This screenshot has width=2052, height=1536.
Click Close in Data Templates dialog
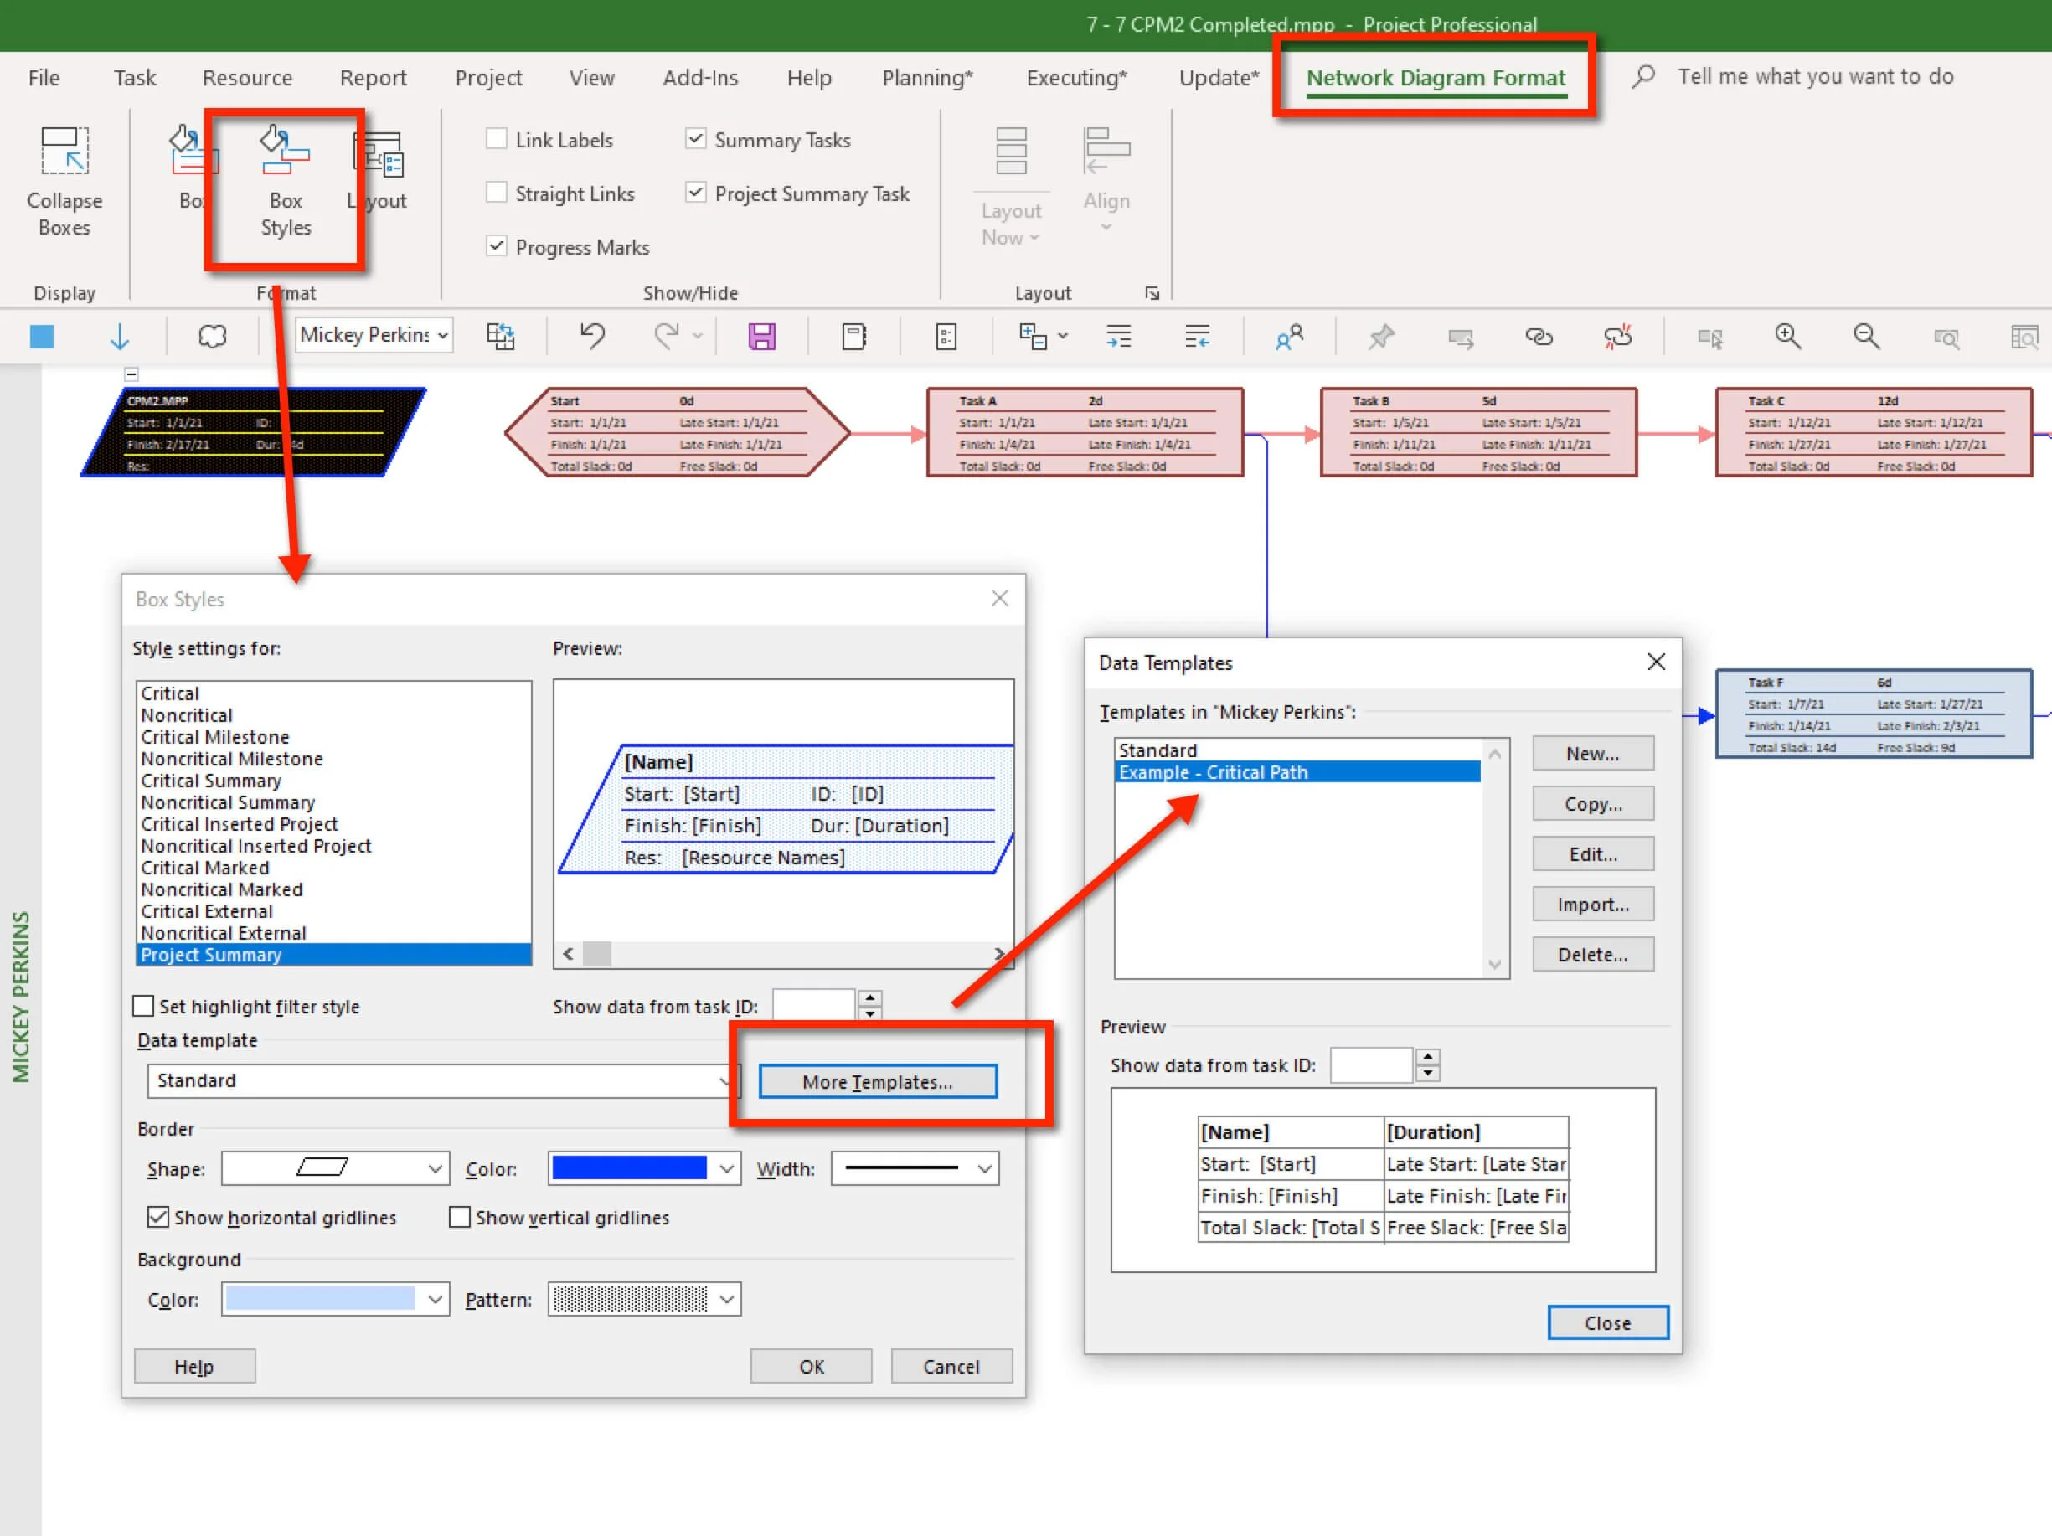tap(1607, 1323)
